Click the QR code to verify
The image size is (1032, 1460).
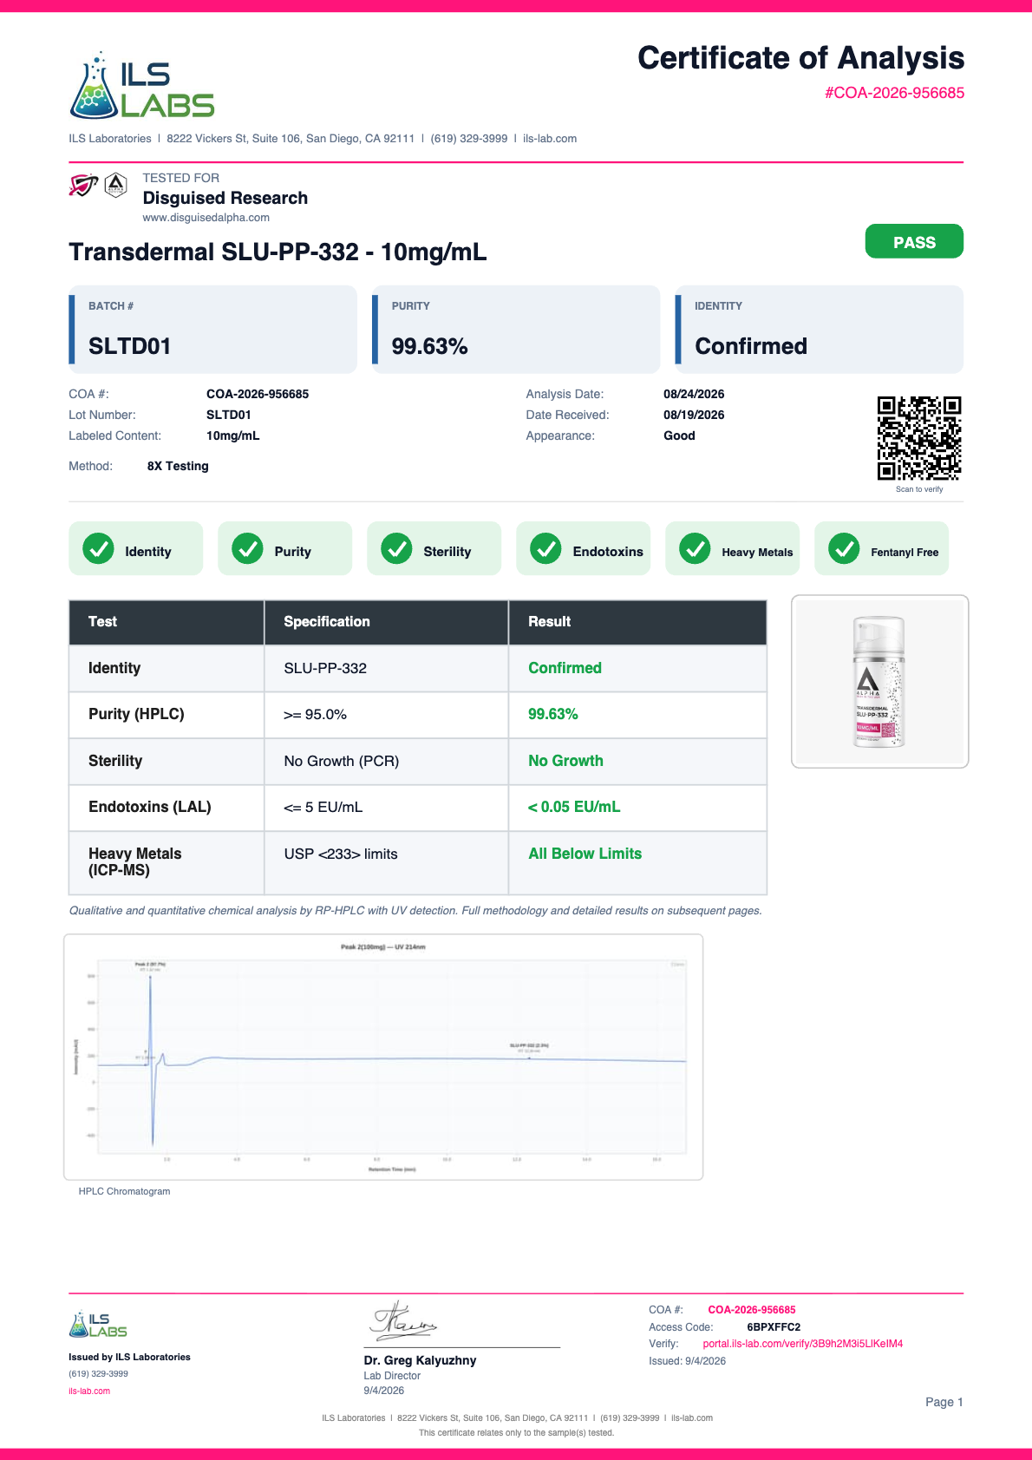[919, 438]
